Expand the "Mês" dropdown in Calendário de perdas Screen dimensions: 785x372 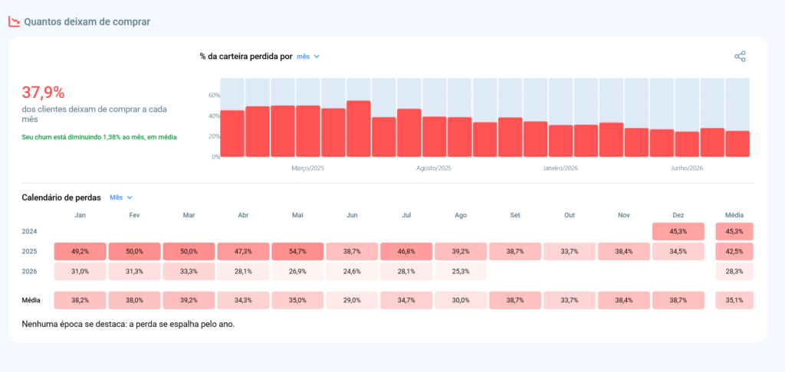click(x=121, y=197)
